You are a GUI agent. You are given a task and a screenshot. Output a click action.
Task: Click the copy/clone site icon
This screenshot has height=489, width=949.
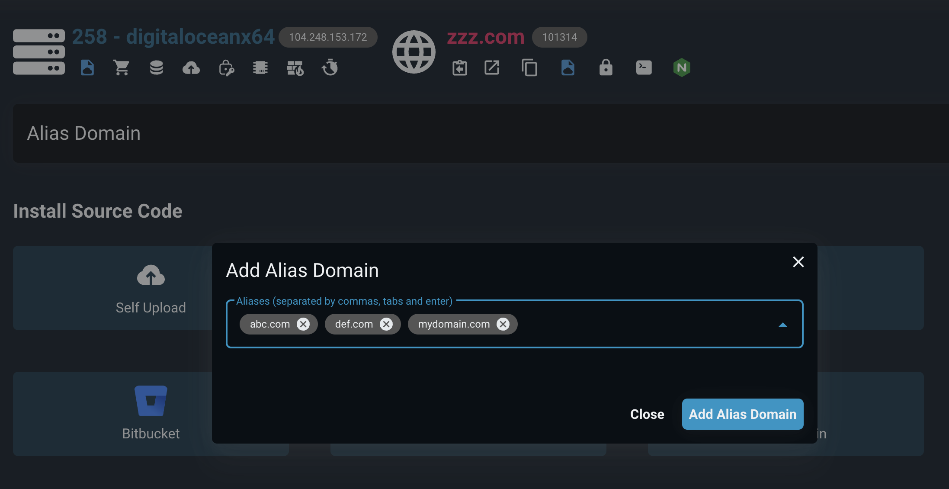(x=529, y=68)
